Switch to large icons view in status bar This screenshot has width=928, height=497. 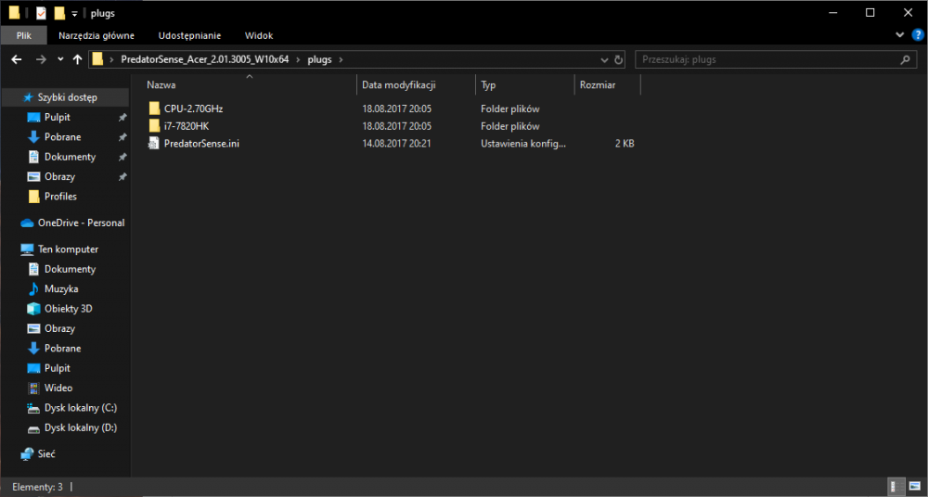tap(914, 486)
